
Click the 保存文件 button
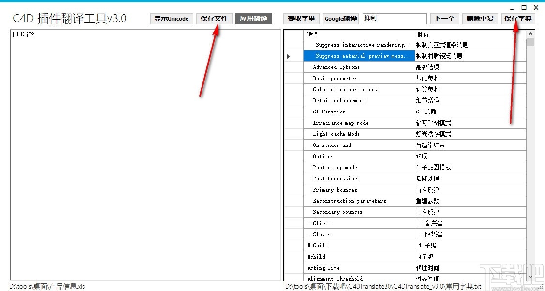click(214, 19)
